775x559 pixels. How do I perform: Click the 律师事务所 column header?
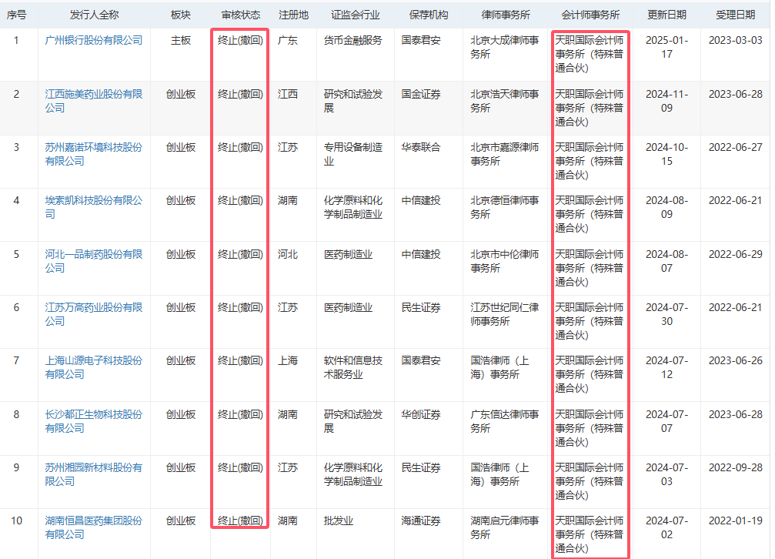pos(506,15)
